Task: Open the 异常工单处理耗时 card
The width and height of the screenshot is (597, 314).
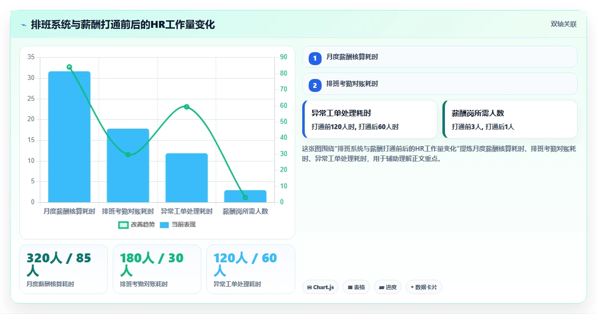Action: coord(370,119)
